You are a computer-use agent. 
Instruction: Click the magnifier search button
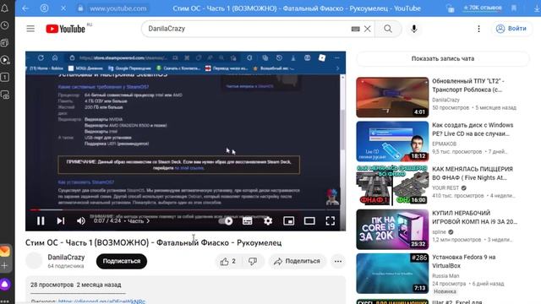(388, 29)
